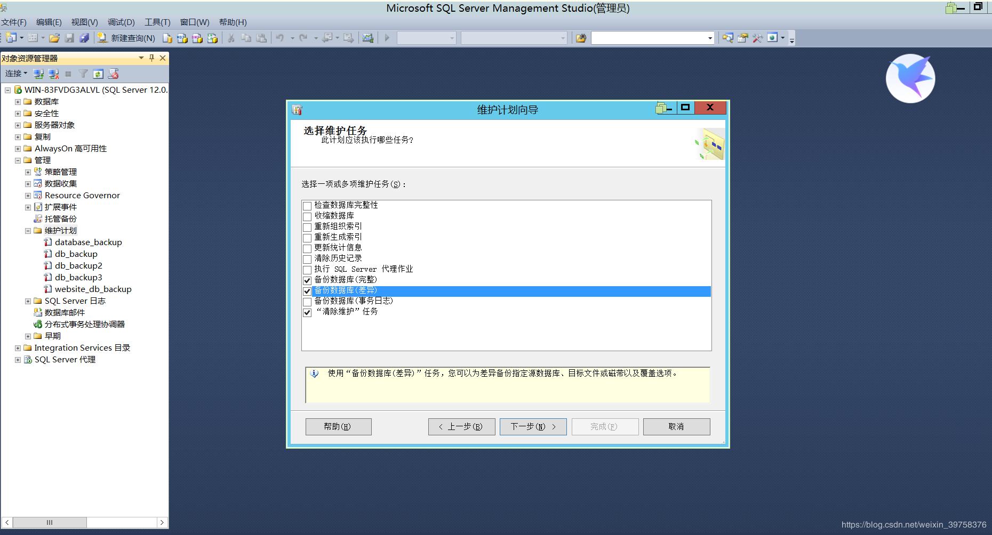The height and width of the screenshot is (535, 992).
Task: Click the 下一步(N) button in wizard
Action: coord(533,426)
